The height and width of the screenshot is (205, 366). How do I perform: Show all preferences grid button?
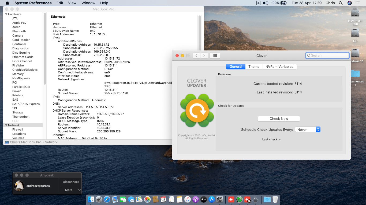tap(215, 56)
